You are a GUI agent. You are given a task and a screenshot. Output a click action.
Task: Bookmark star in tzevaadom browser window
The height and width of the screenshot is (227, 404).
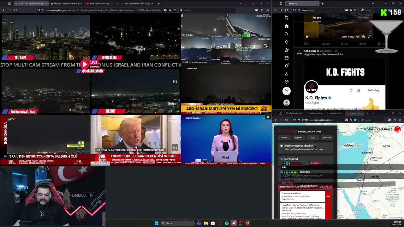(355, 120)
